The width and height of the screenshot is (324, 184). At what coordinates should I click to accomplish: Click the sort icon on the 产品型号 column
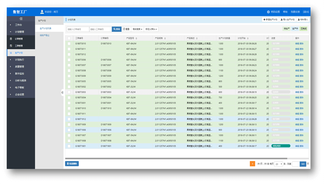[136, 38]
